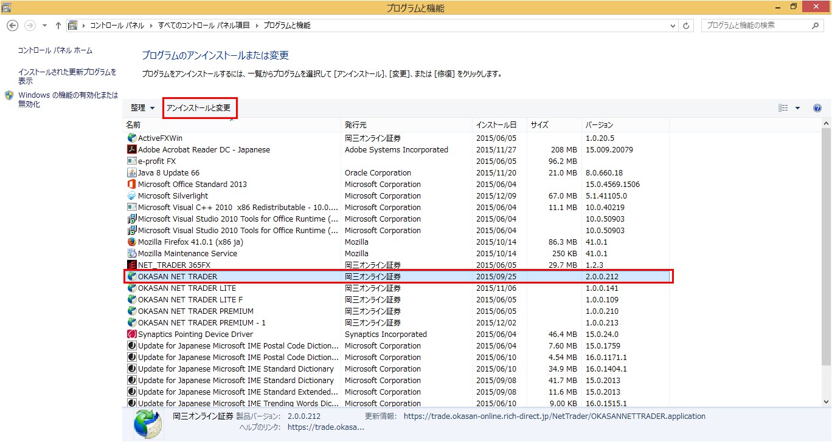Click the NET_TRADER 365FX icon
Image resolution: width=832 pixels, height=442 pixels.
pos(131,265)
